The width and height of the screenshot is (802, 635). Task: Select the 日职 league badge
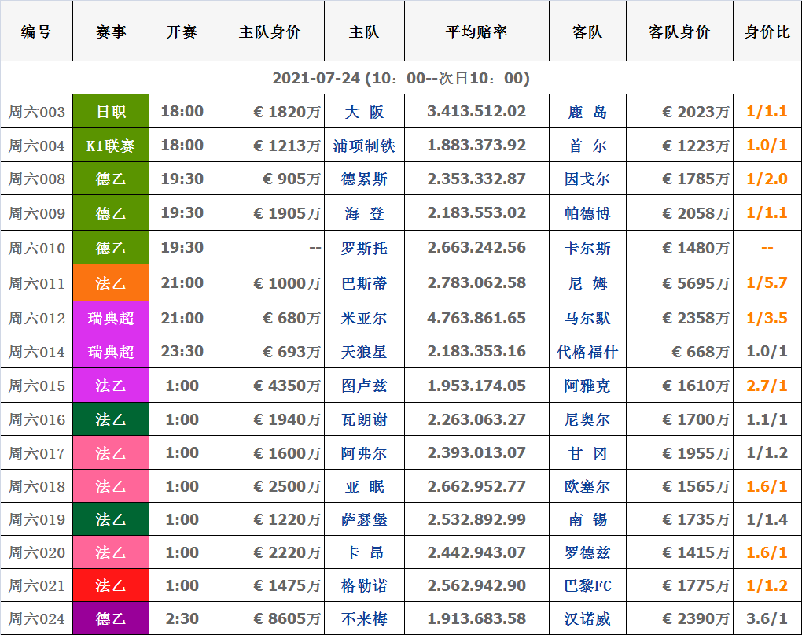[x=111, y=112]
